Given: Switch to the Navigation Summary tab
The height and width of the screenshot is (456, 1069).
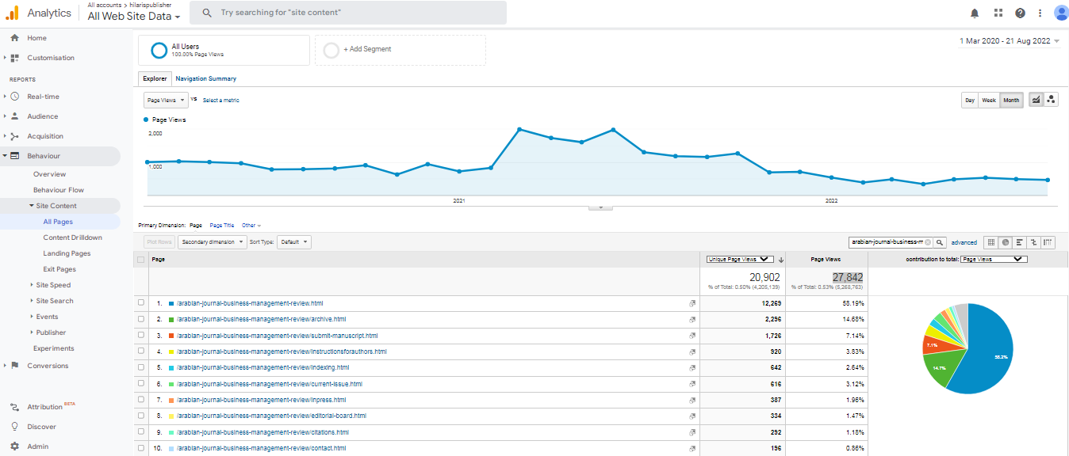Looking at the screenshot, I should pyautogui.click(x=205, y=78).
